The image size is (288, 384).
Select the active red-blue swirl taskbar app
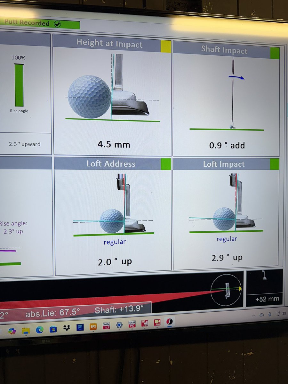tap(170, 321)
